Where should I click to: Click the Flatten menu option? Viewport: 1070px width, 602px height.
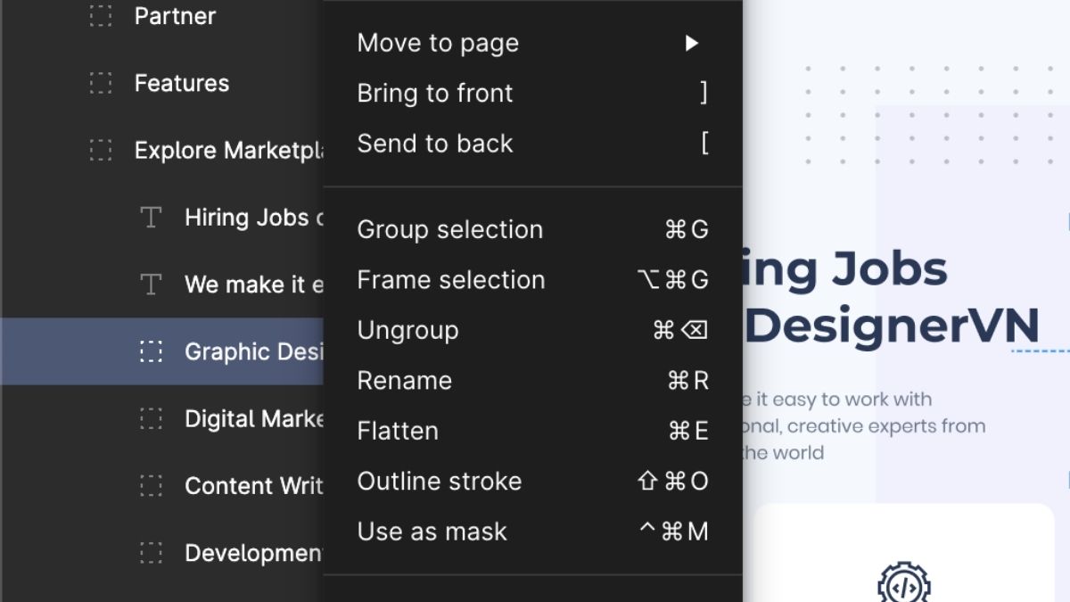click(x=398, y=431)
